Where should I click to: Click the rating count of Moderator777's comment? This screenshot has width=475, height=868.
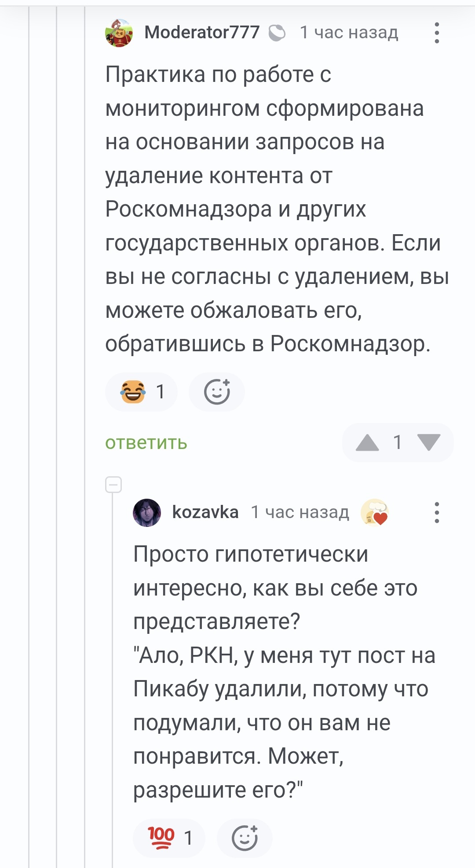(398, 442)
